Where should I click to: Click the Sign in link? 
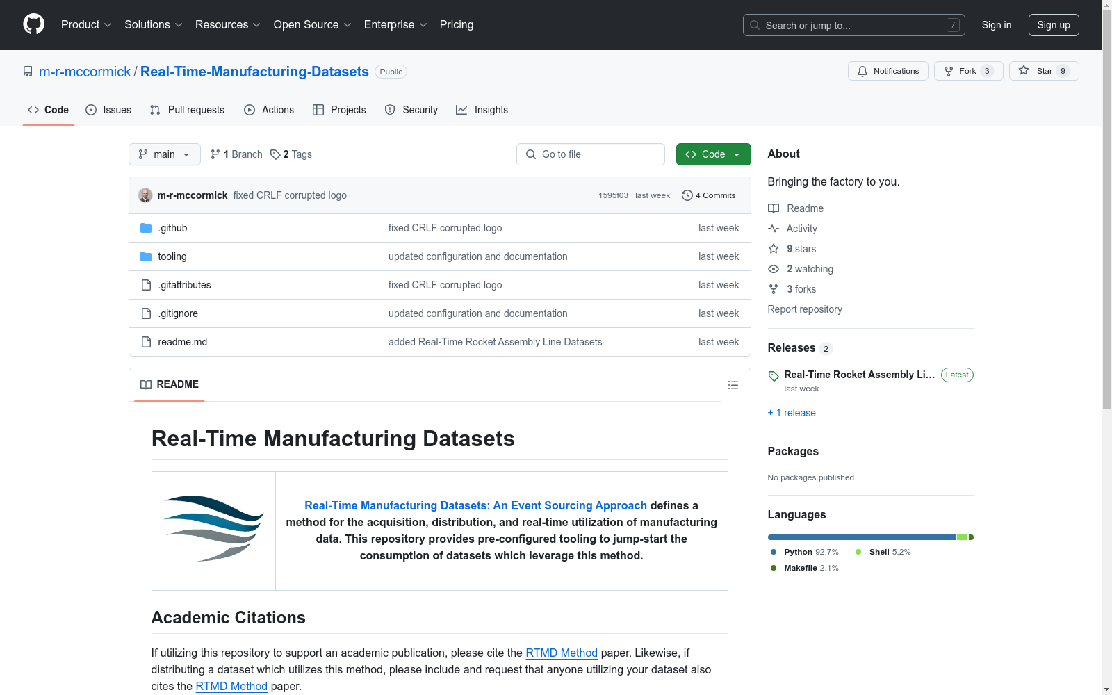(997, 25)
